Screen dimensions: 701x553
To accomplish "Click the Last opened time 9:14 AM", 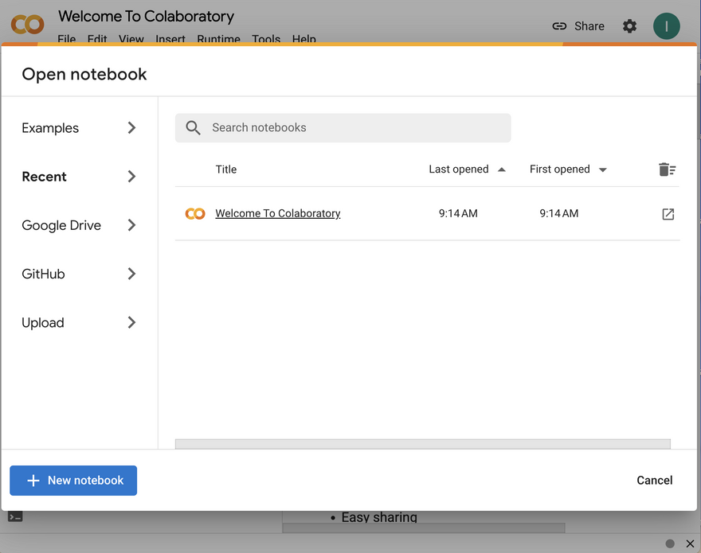I will pyautogui.click(x=458, y=213).
